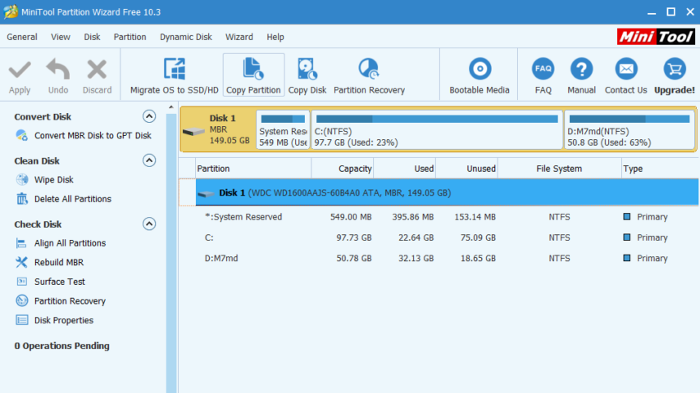
Task: Select Delete All Partitions
Action: click(63, 199)
